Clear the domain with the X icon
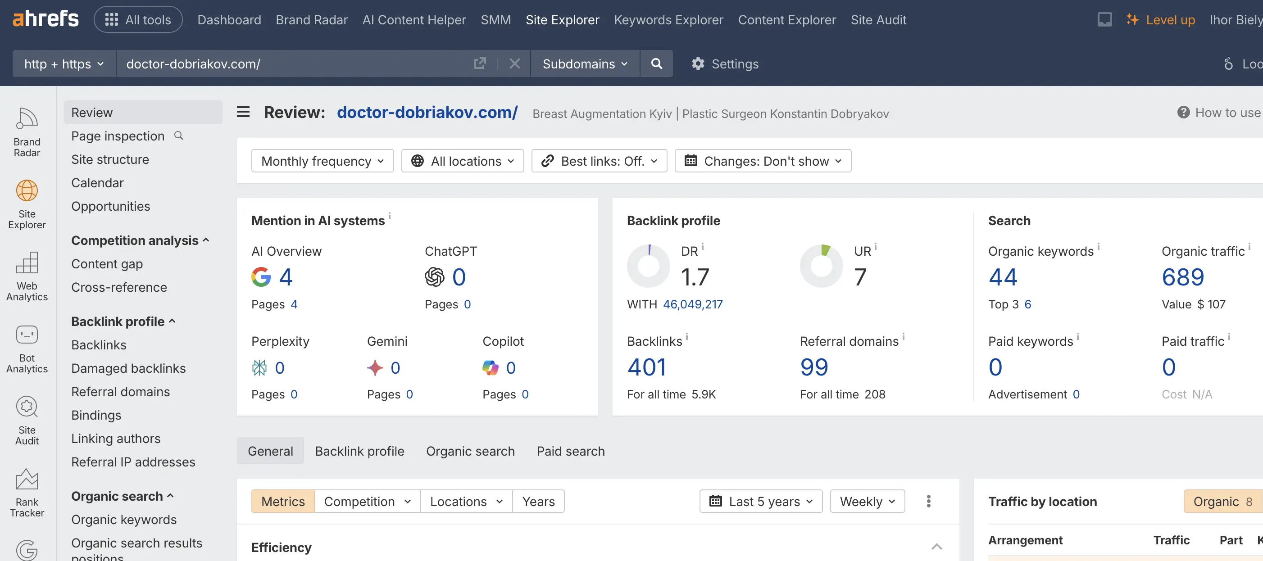Image resolution: width=1263 pixels, height=561 pixels. [x=514, y=63]
